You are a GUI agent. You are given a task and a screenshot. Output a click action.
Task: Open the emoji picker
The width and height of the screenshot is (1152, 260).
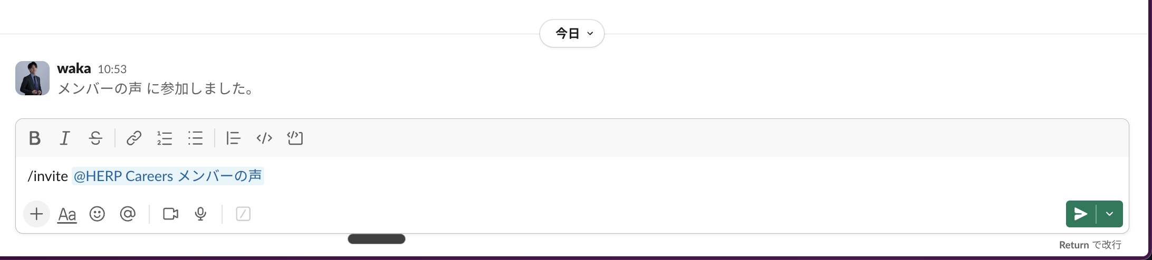(97, 214)
